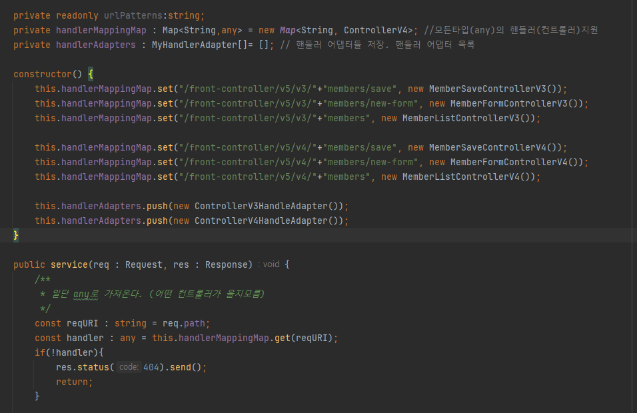The height and width of the screenshot is (413, 637).
Task: Click the get(reqURI) method call
Action: point(304,338)
